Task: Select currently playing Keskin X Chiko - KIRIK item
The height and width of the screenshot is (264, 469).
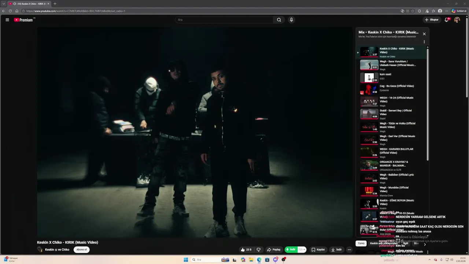Action: tap(391, 52)
